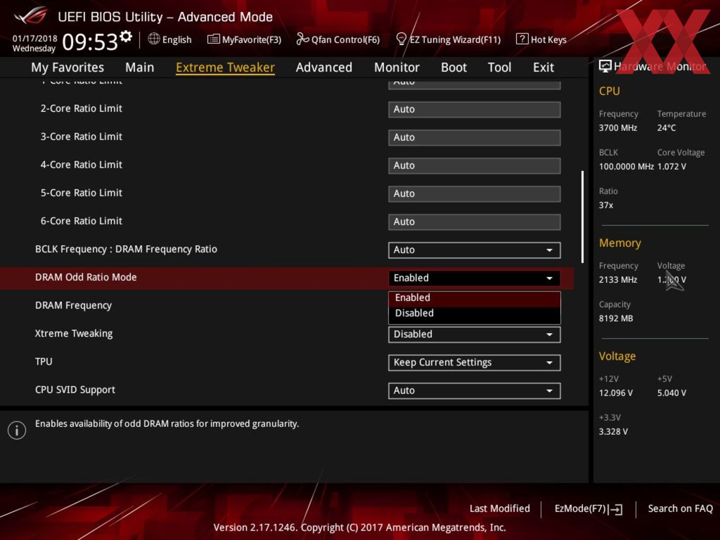Click the globe language icon
The image size is (720, 540).
[x=154, y=39]
